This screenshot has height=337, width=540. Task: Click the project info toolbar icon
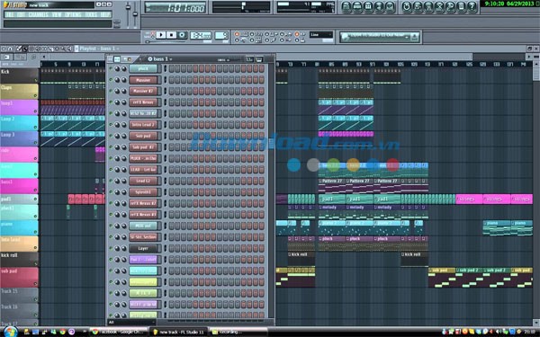coord(461,7)
